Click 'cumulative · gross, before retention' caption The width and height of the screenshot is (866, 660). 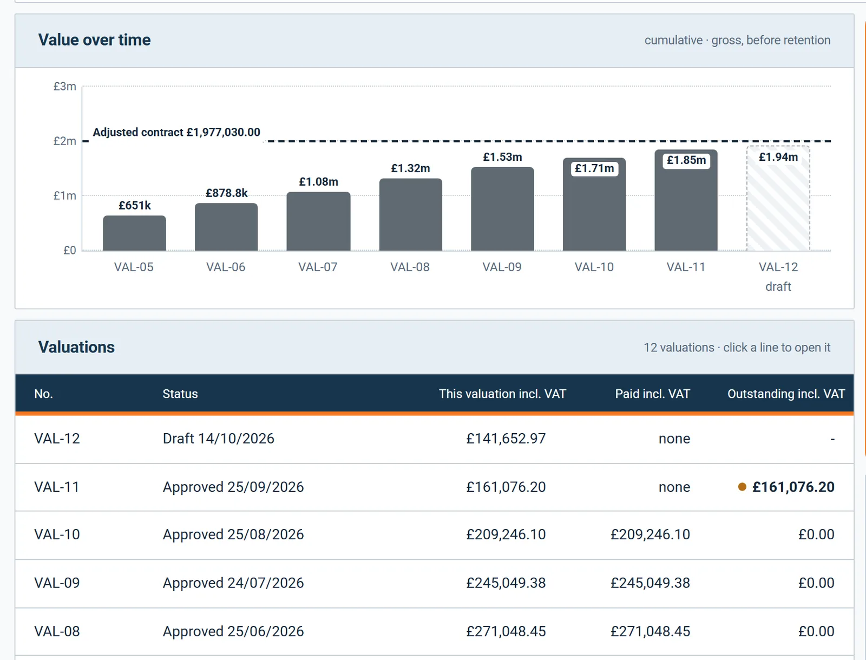tap(737, 40)
